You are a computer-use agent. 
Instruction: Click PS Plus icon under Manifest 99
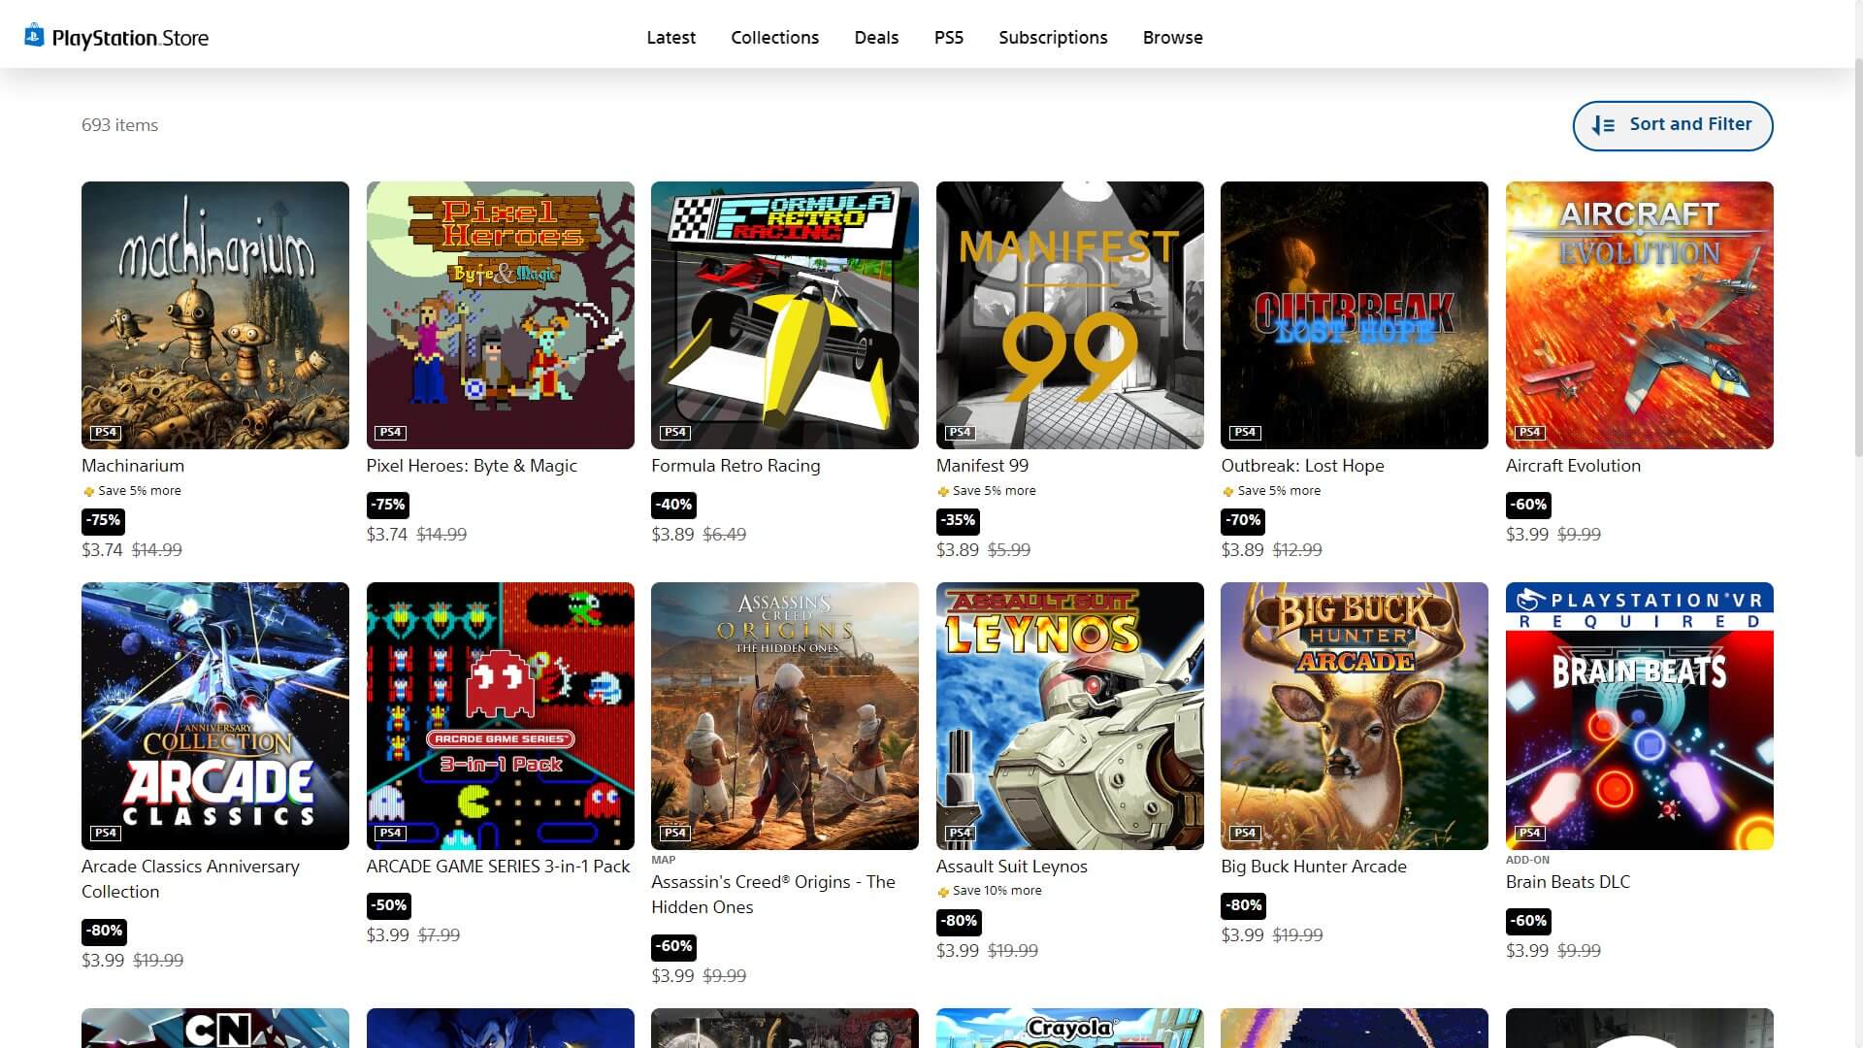(942, 492)
